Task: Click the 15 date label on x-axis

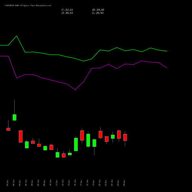Action: [x=69, y=183]
